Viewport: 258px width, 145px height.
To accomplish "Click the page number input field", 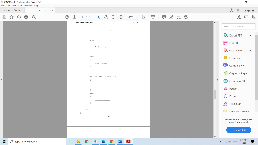I will 82,17.
